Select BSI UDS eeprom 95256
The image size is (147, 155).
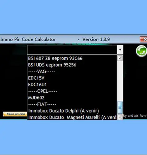click(72, 65)
